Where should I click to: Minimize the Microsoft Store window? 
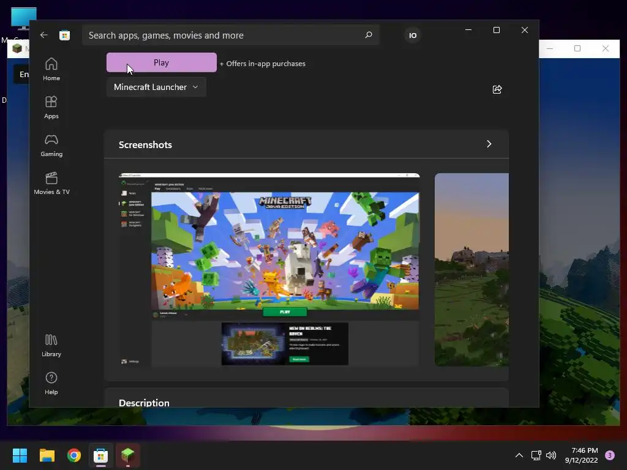[x=468, y=30]
